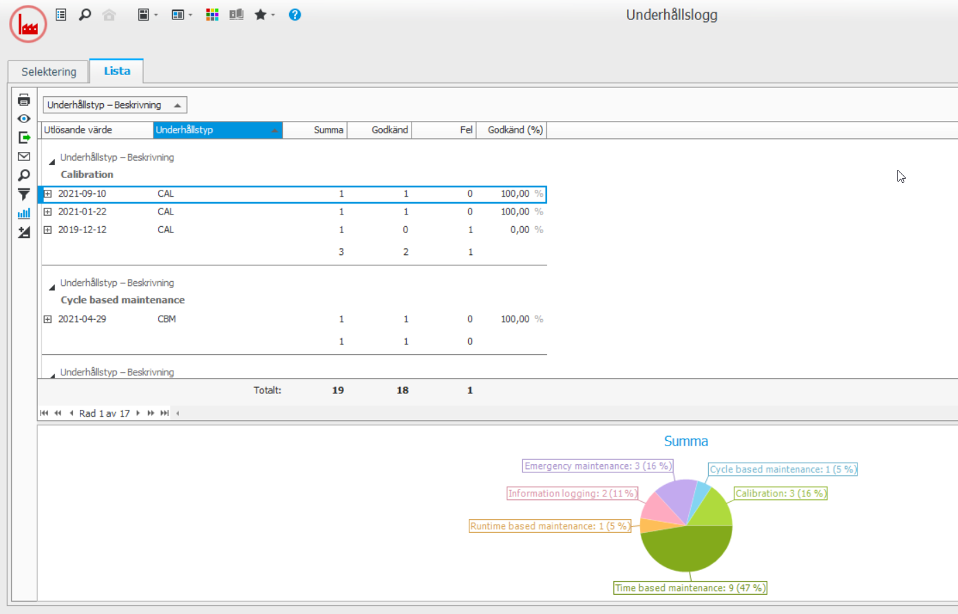The height and width of the screenshot is (614, 958).
Task: Expand the 2021-01-22 CAL row
Action: click(x=47, y=212)
